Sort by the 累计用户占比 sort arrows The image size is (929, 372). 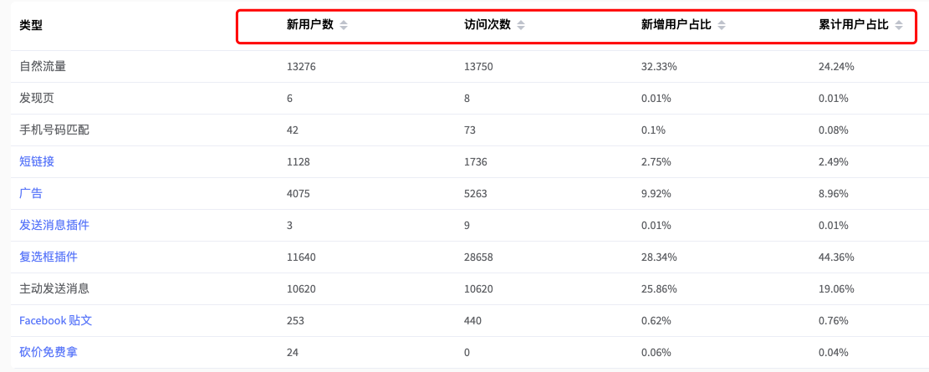pos(899,25)
